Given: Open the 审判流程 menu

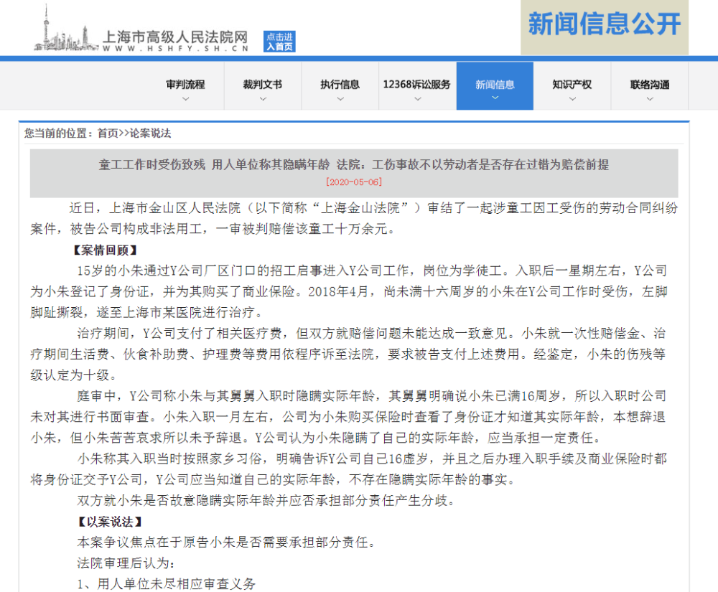Looking at the screenshot, I should point(185,85).
